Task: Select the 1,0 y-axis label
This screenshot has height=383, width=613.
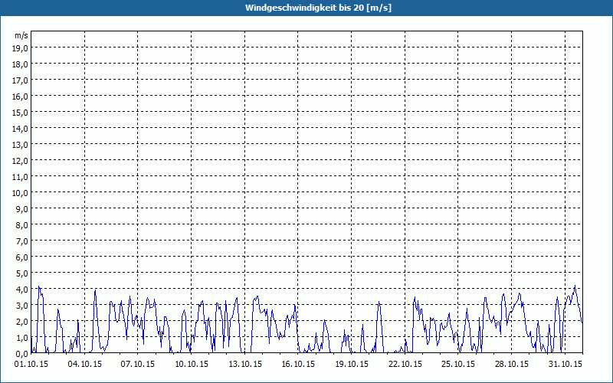Action: click(23, 338)
